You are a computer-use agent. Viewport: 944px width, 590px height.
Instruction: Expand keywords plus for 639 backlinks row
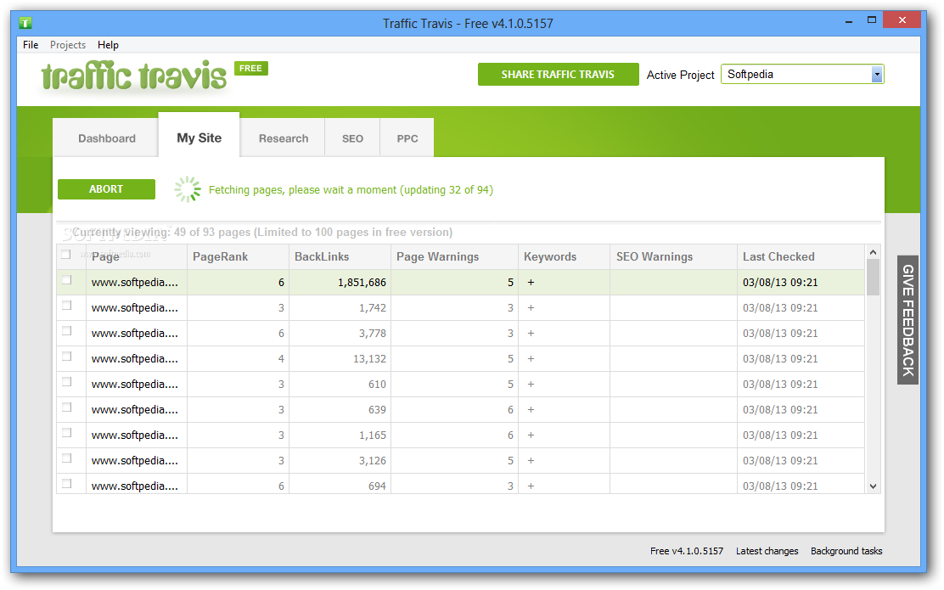point(531,409)
